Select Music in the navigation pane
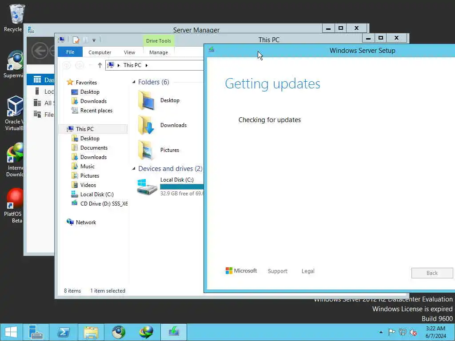The image size is (455, 341). [88, 167]
